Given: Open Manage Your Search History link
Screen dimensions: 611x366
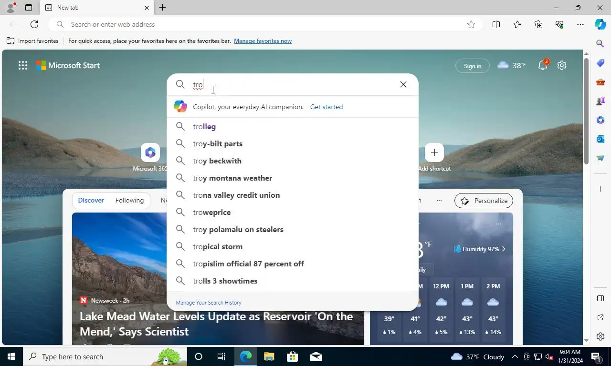Looking at the screenshot, I should [209, 303].
